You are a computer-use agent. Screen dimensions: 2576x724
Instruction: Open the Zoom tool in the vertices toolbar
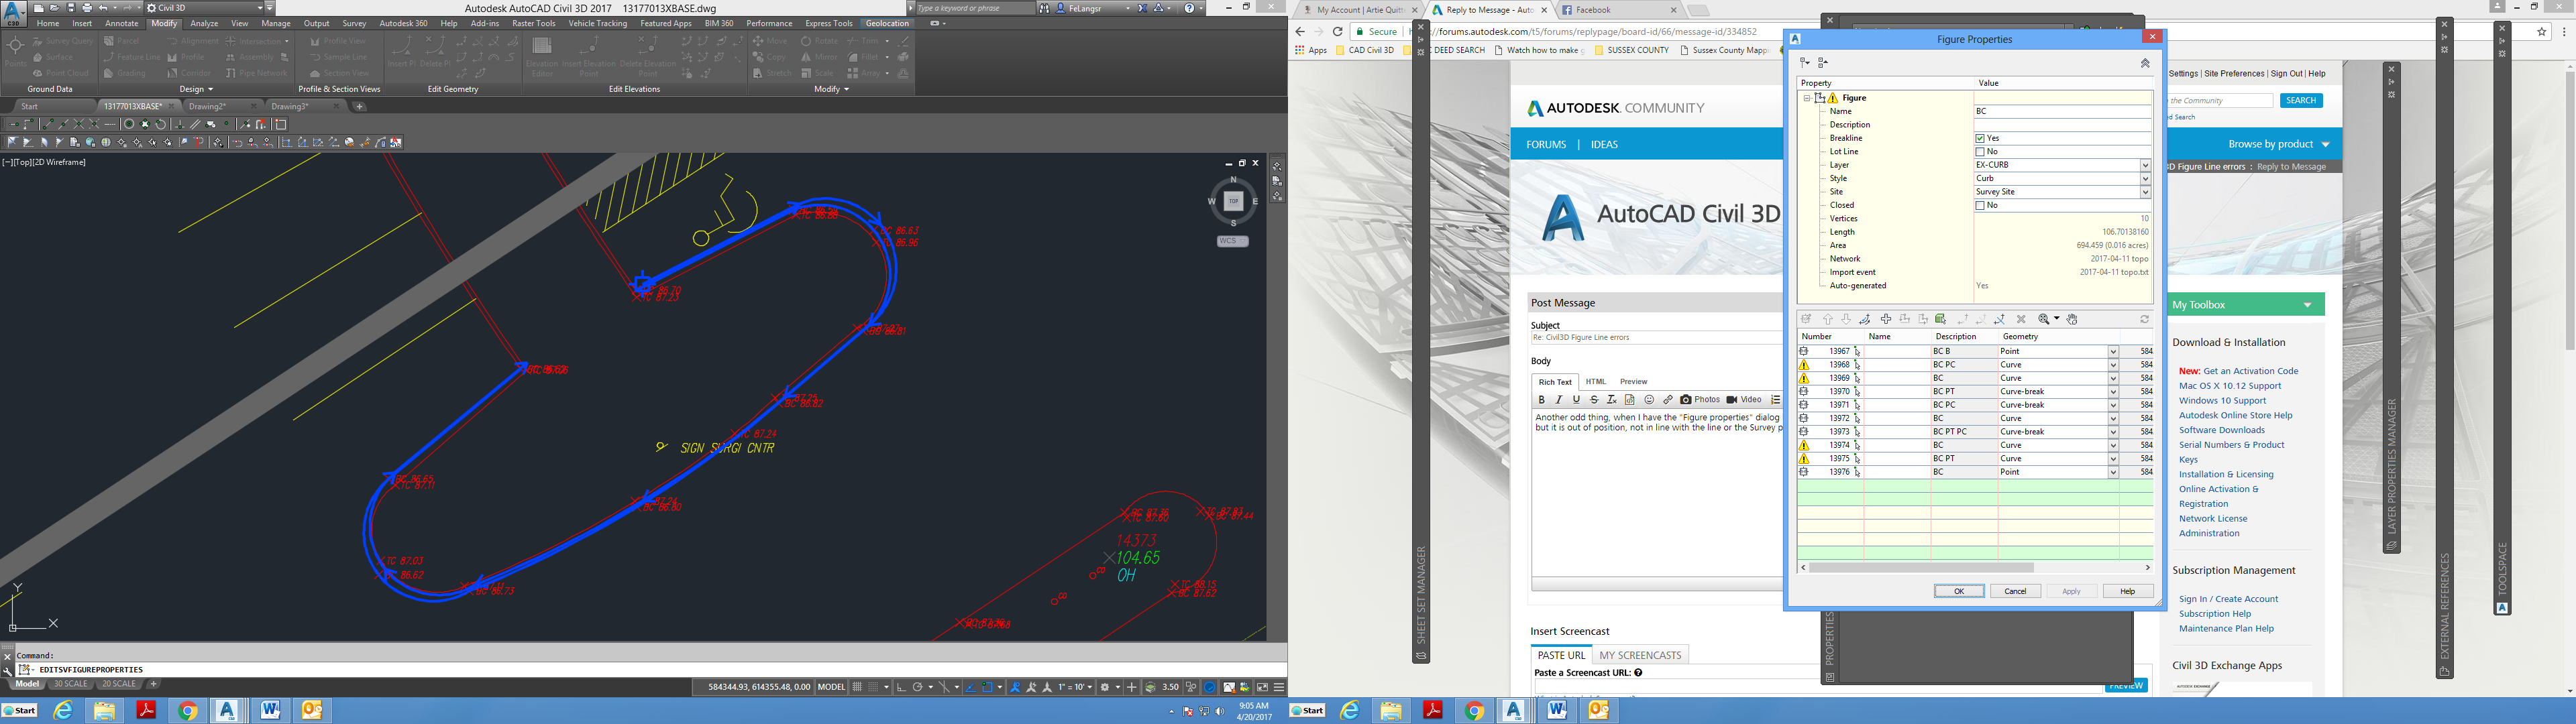(x=2044, y=320)
